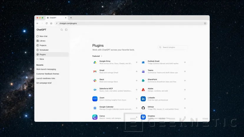The height and width of the screenshot is (137, 244).
Task: Open site settings icon in address bar
Action: coord(57,23)
